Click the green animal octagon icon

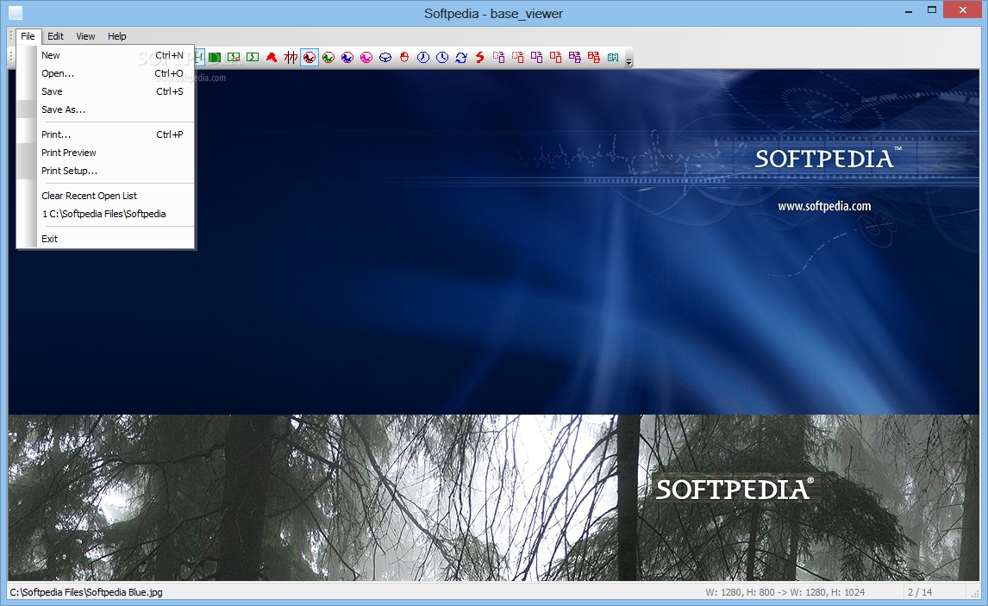point(328,57)
